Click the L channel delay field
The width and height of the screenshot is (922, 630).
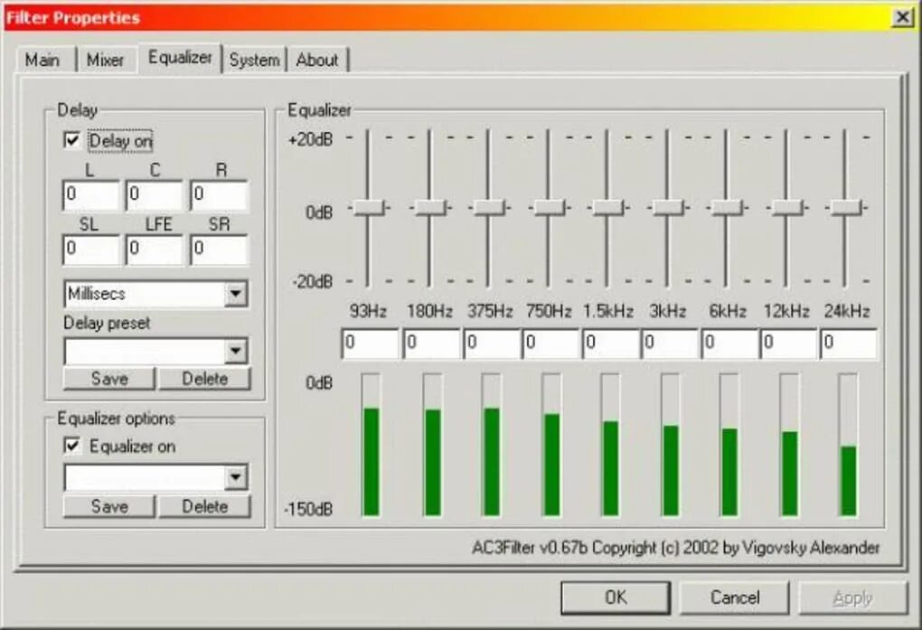(90, 195)
